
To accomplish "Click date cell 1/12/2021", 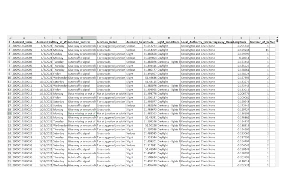I will [44, 94].
